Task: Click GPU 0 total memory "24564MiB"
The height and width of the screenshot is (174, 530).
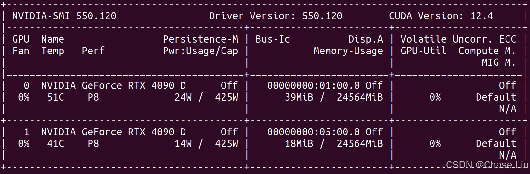Action: (x=360, y=97)
